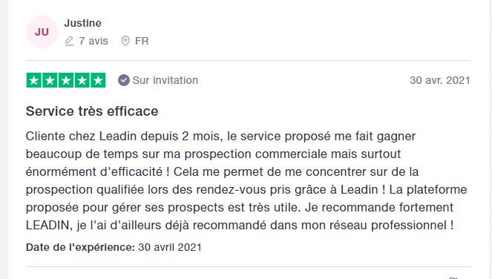Click the 'Sur invitation' label
Screen dimensions: 492x279
(x=165, y=80)
